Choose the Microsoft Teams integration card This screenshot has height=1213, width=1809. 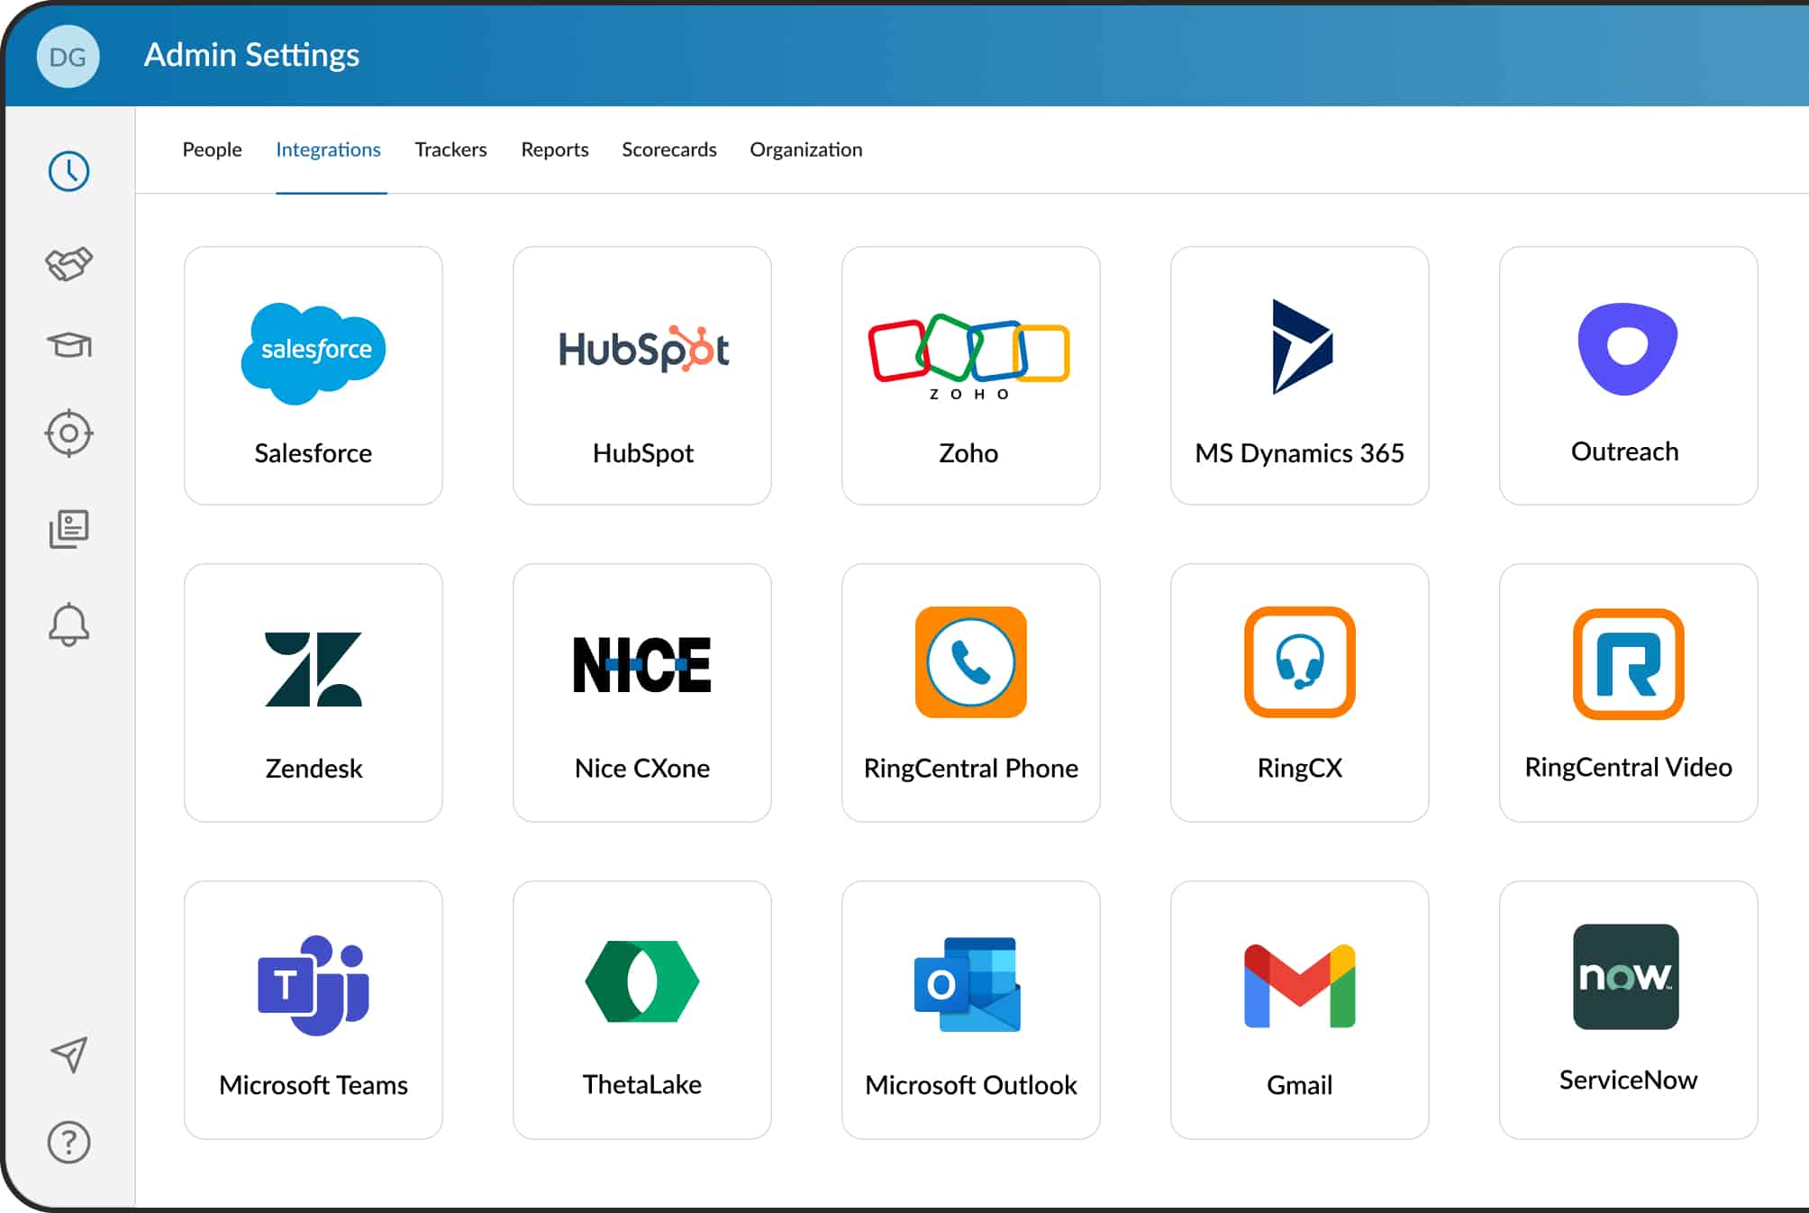tap(313, 1010)
